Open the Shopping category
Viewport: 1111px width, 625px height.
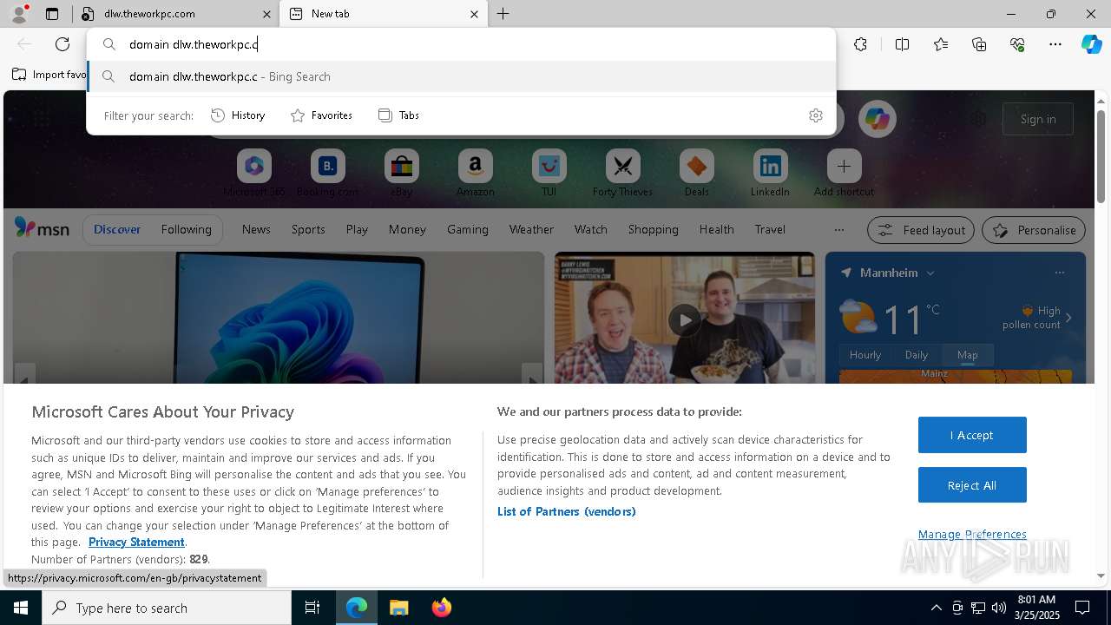(653, 229)
